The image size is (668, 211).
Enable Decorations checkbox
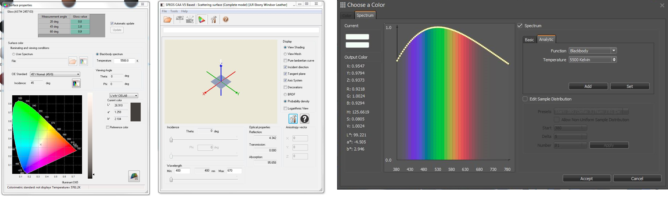tap(285, 87)
